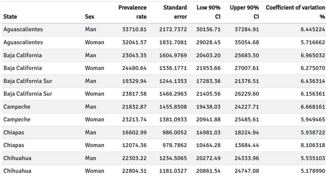Screen dimensions: 326x177
Task: Select the Chihuahua Woman sex cell
Action: tap(94, 171)
